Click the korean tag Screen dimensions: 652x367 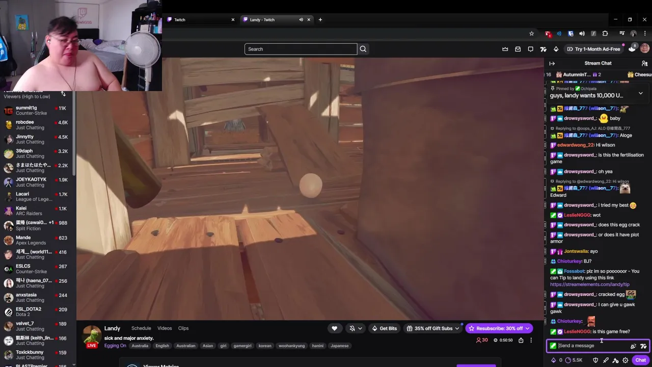pyautogui.click(x=265, y=346)
